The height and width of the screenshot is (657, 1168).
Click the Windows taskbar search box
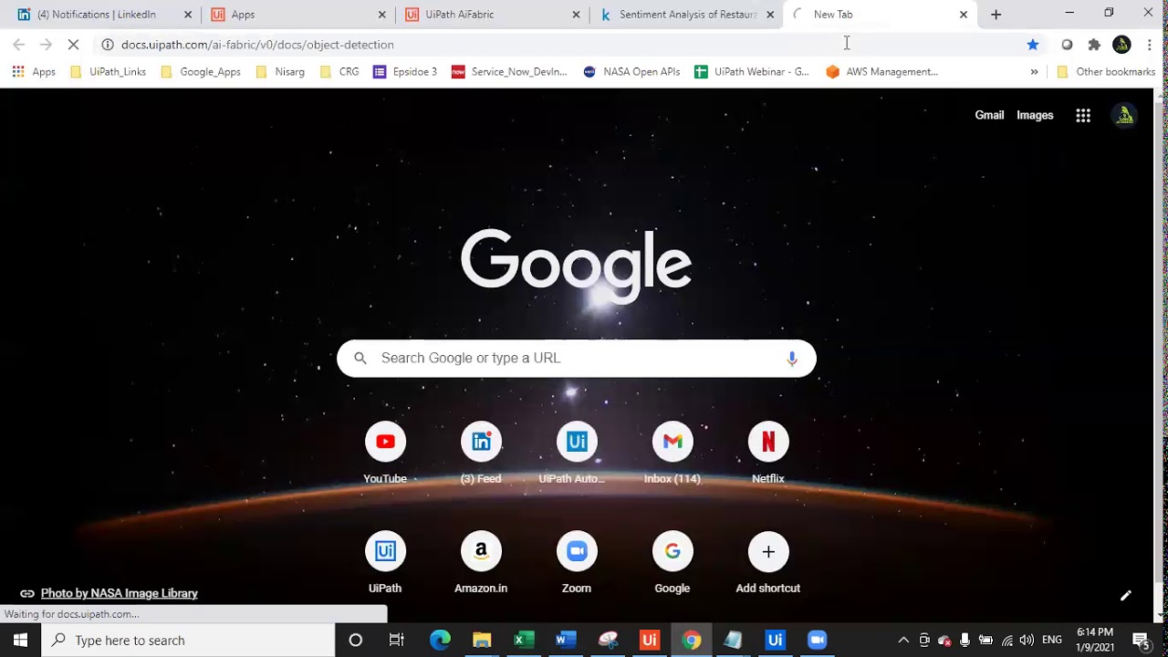coord(188,640)
